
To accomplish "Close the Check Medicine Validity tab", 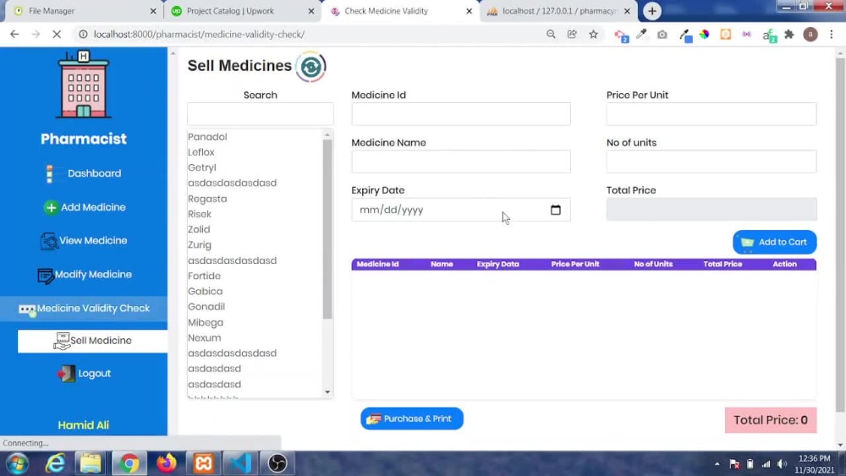I will [x=469, y=11].
